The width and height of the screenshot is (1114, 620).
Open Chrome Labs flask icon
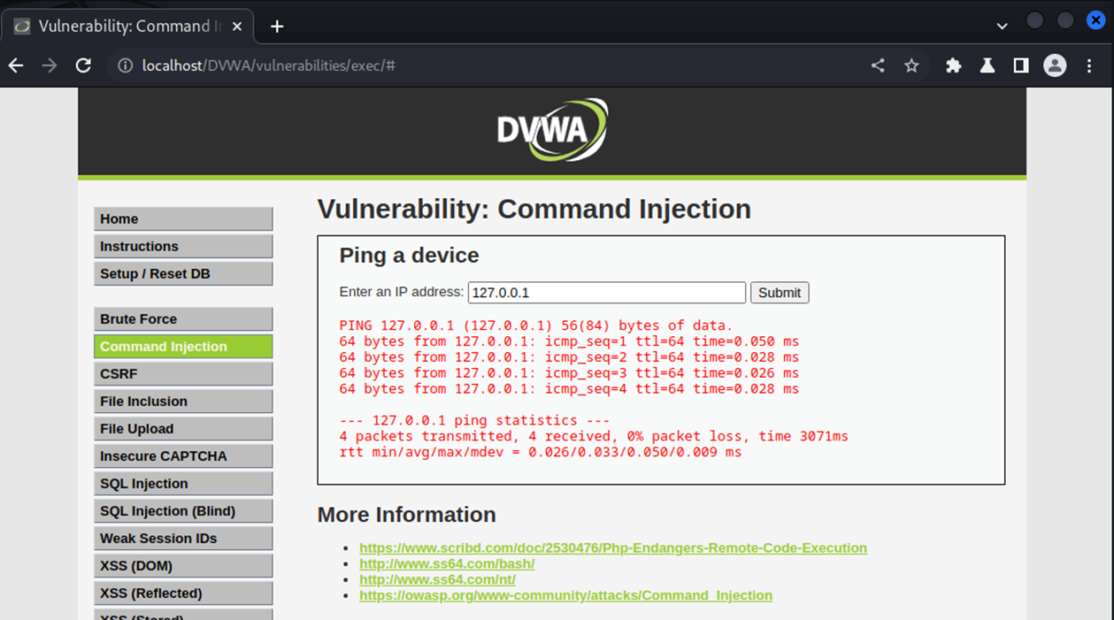tap(987, 65)
